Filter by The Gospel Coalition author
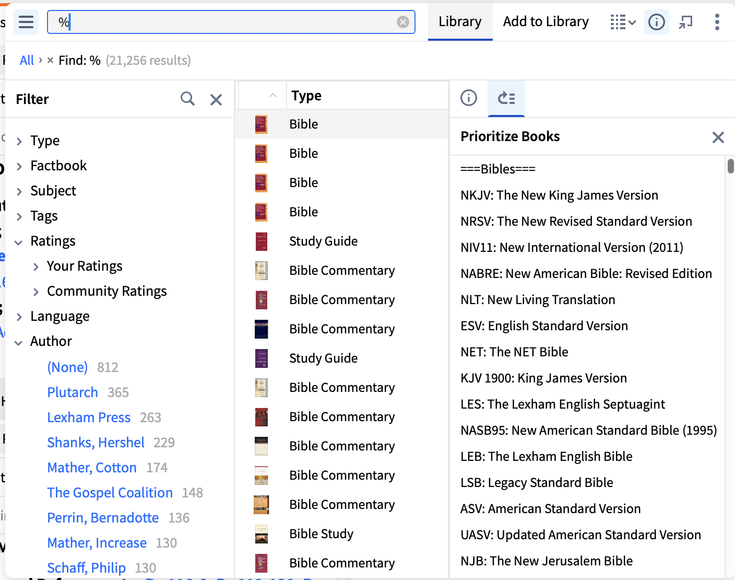This screenshot has width=735, height=580. 110,493
